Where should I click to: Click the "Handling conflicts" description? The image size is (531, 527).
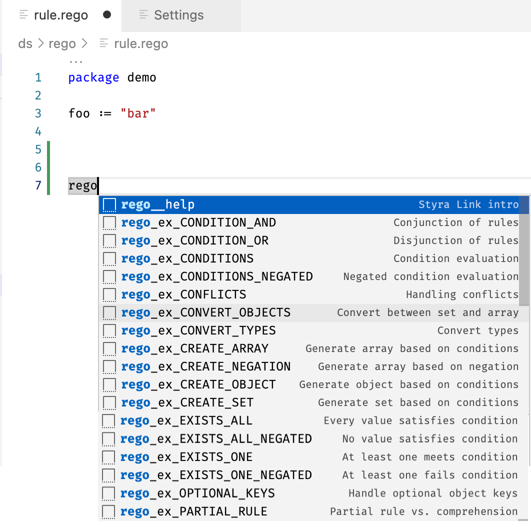click(x=462, y=294)
